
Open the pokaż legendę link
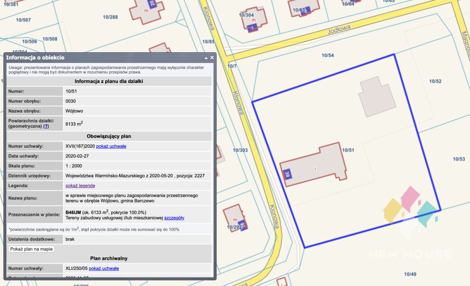point(80,186)
